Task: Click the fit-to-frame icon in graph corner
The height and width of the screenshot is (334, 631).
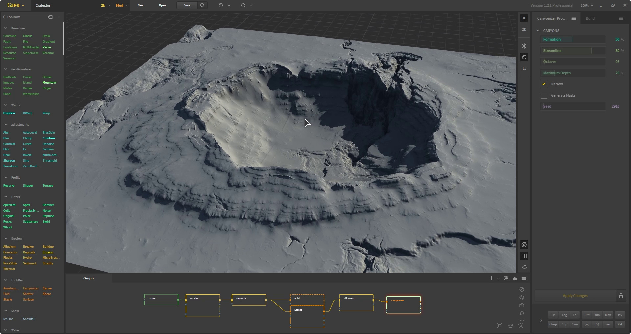Action: point(499,326)
